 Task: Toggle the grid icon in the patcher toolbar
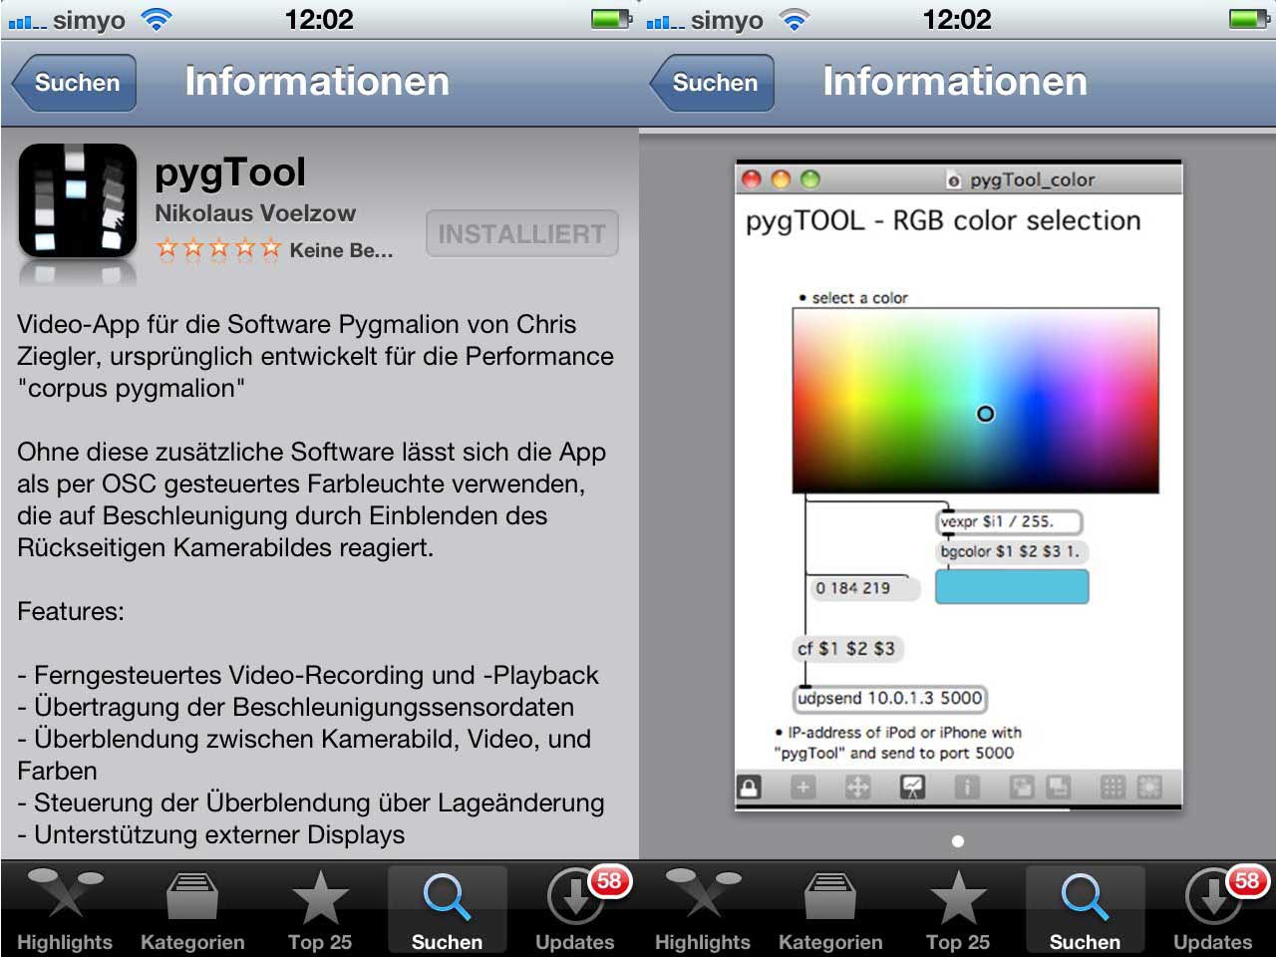1113,788
